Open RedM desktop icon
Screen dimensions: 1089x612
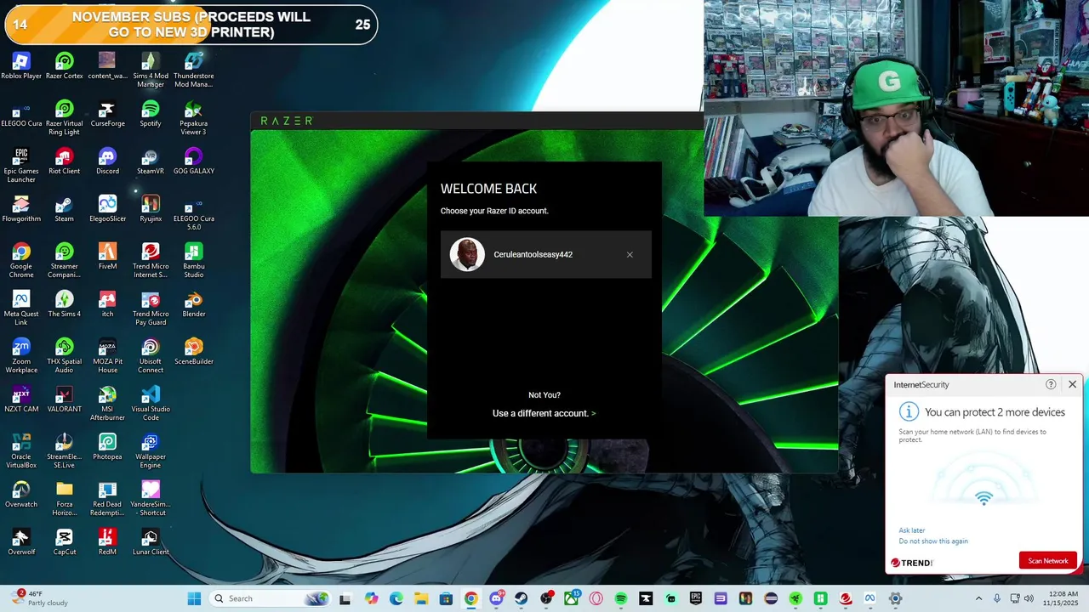click(x=107, y=541)
